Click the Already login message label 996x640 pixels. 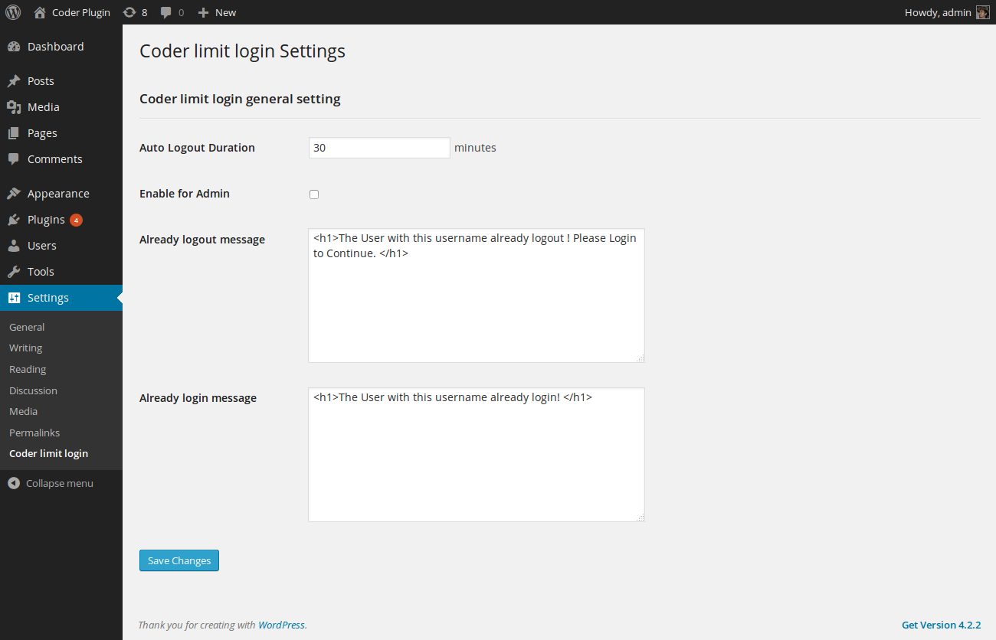click(198, 398)
